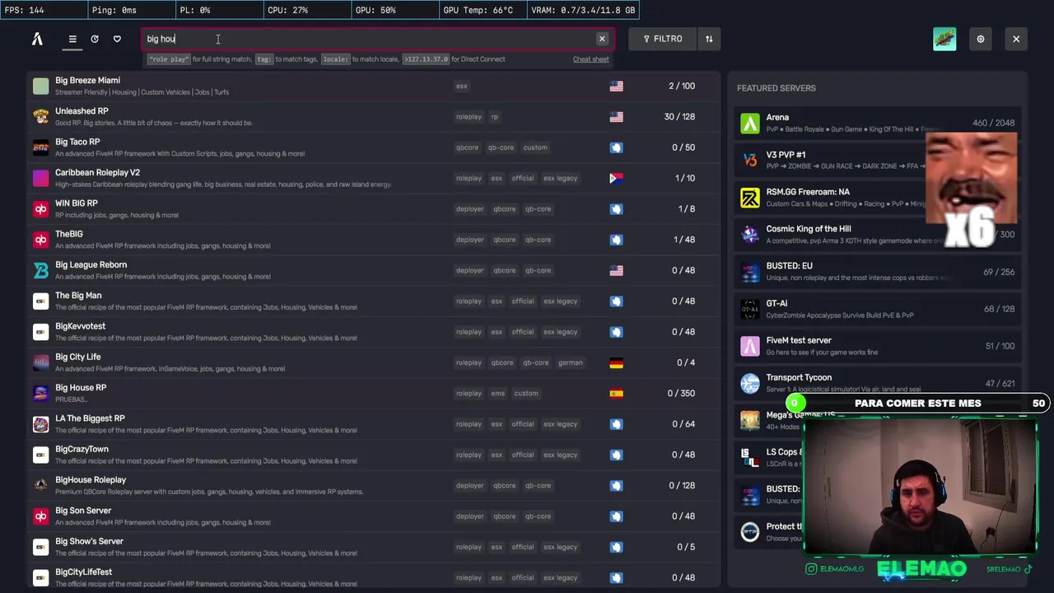Click WIN BIG RP red icon

pos(40,208)
